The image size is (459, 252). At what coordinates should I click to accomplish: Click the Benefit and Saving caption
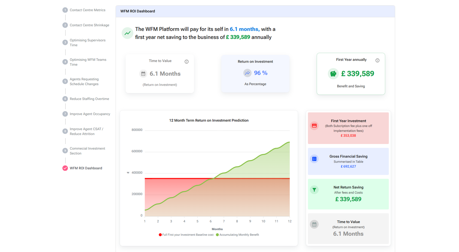351,86
